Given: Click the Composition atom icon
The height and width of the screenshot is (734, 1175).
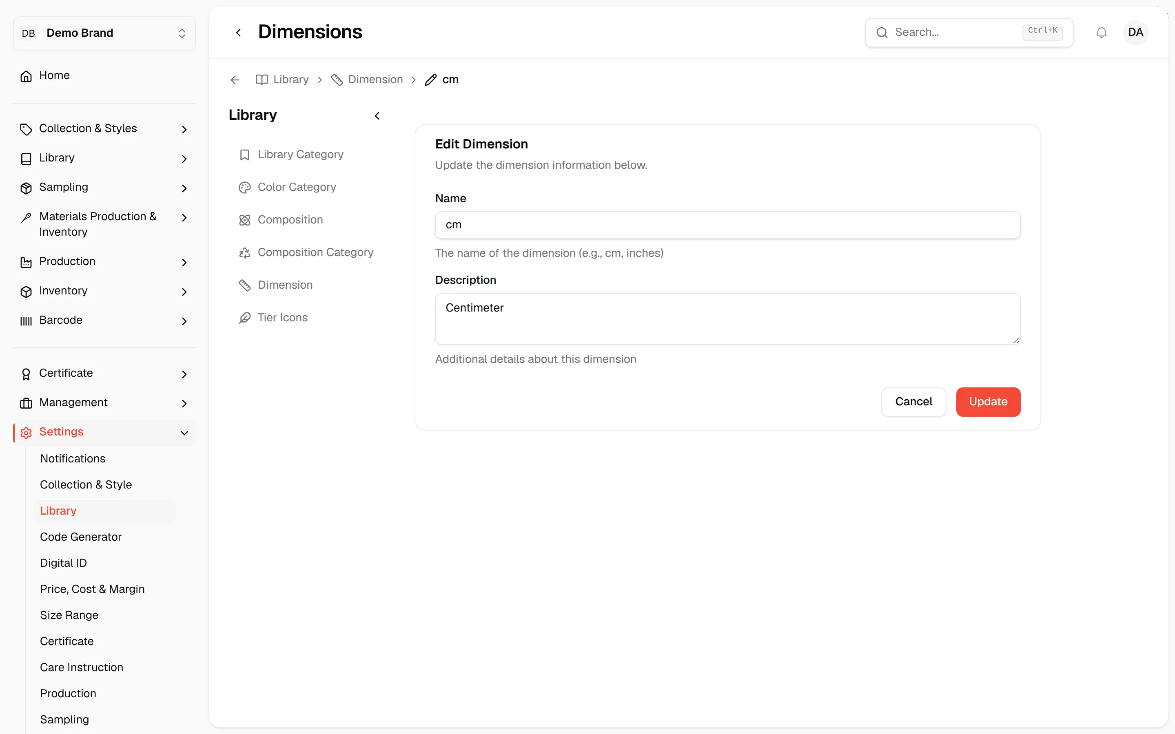Looking at the screenshot, I should [245, 220].
